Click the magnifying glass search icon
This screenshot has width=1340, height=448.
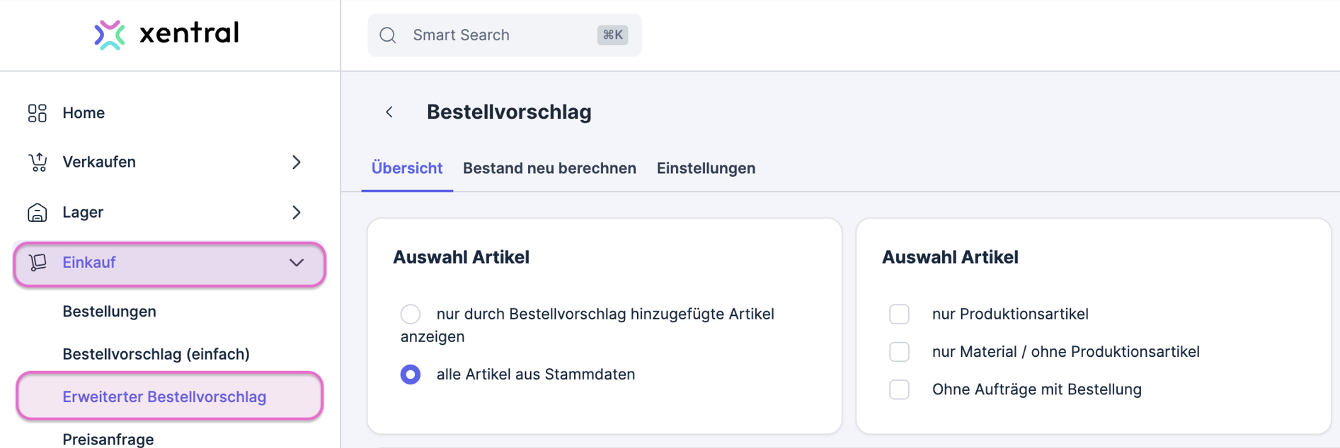point(387,35)
